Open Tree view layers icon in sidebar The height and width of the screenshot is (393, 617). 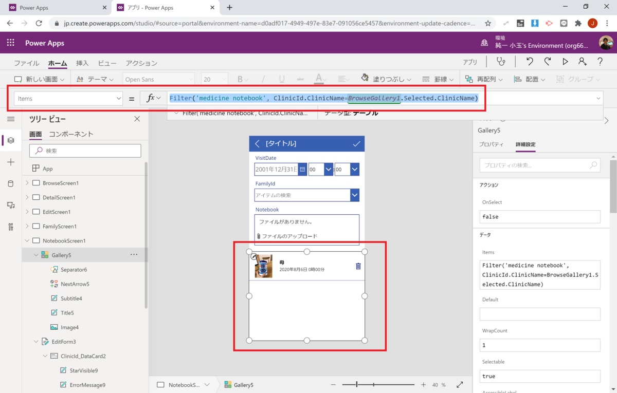pos(11,140)
